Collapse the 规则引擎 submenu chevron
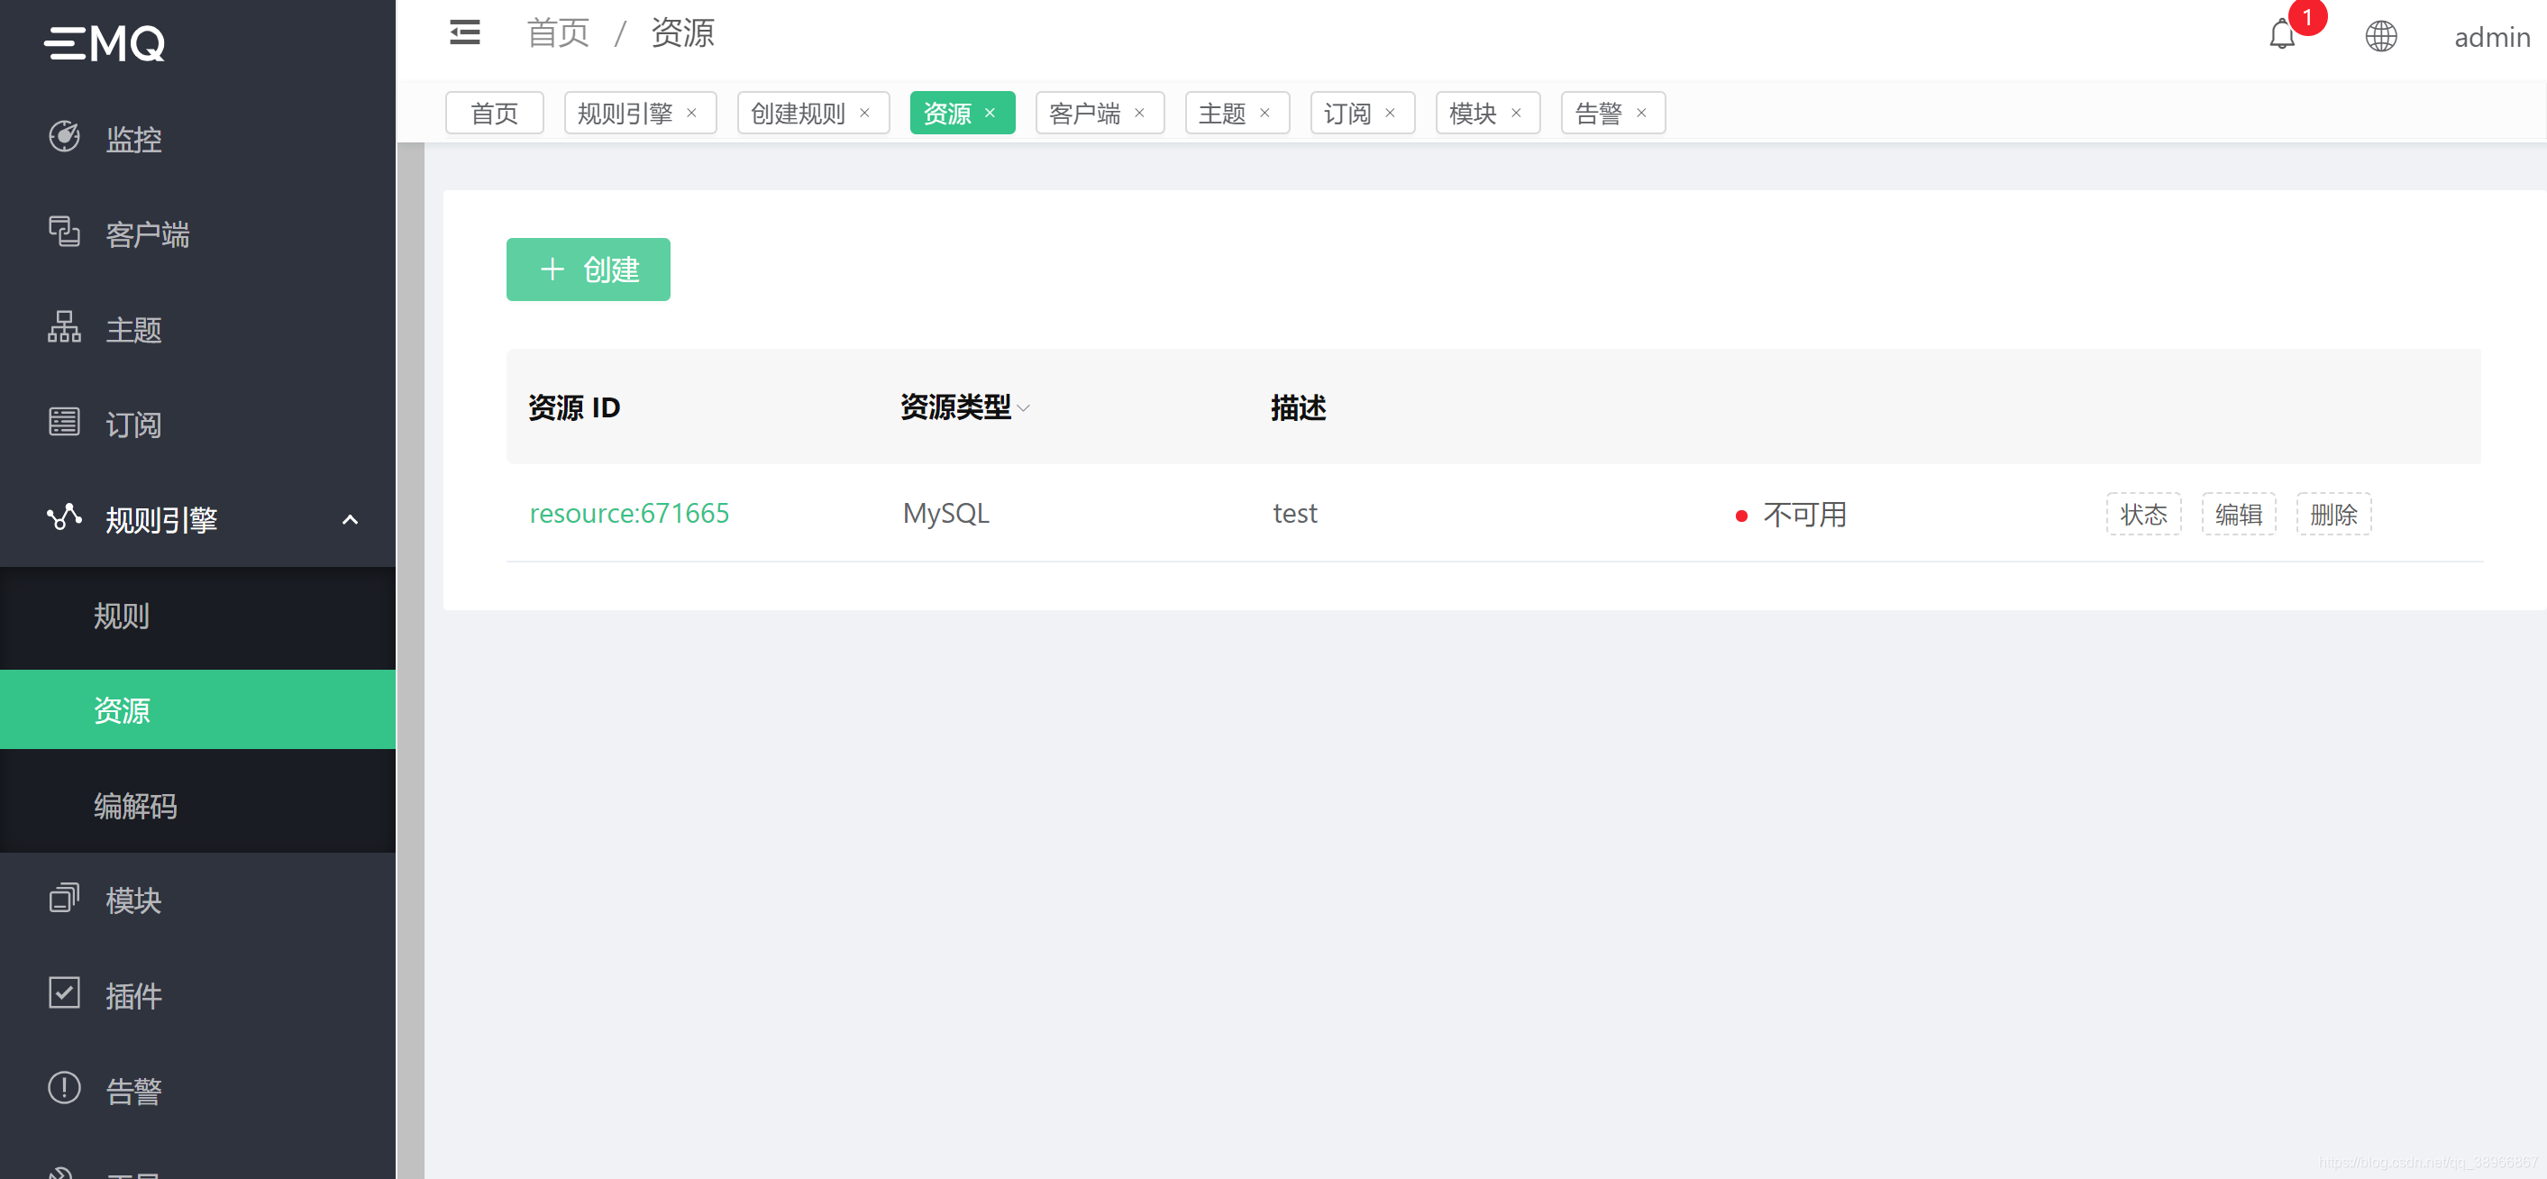The image size is (2547, 1179). click(x=349, y=518)
